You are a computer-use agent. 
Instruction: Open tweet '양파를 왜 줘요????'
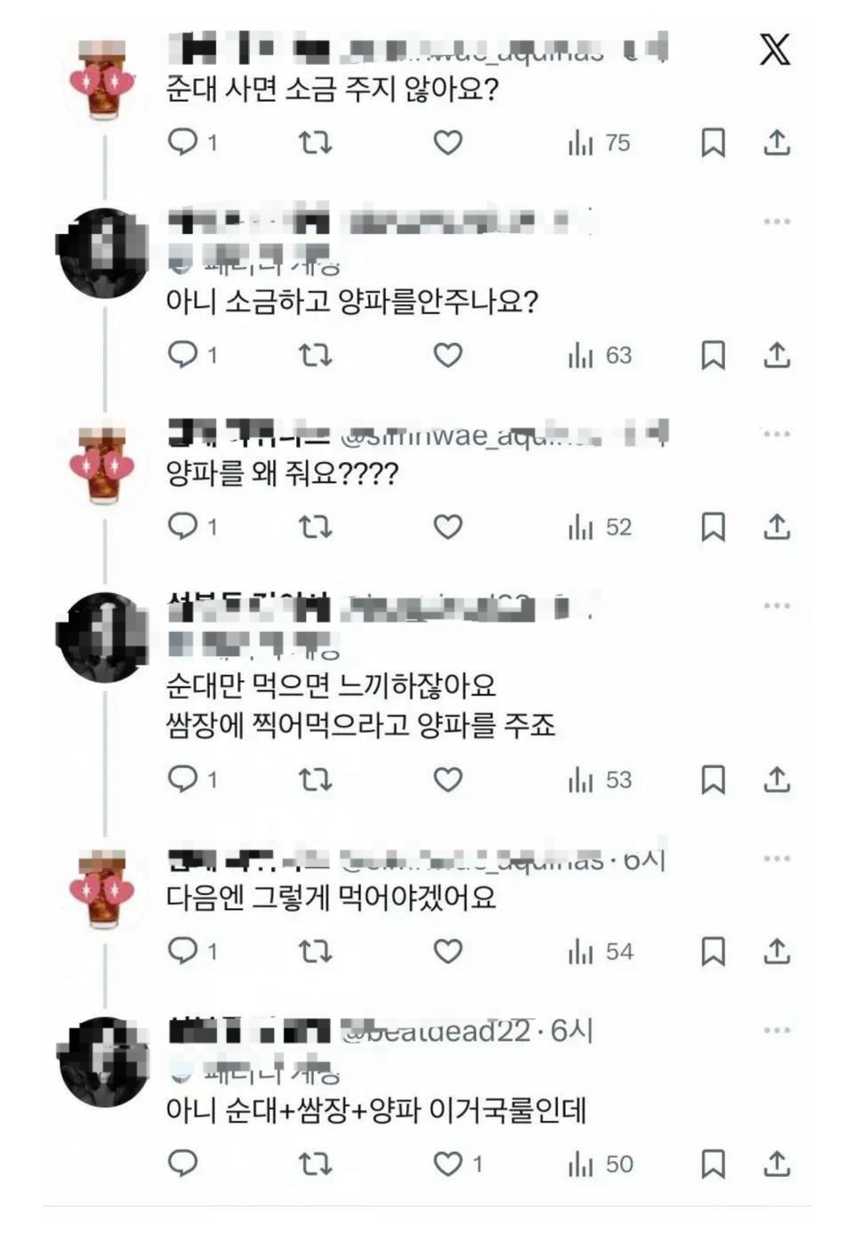(282, 473)
